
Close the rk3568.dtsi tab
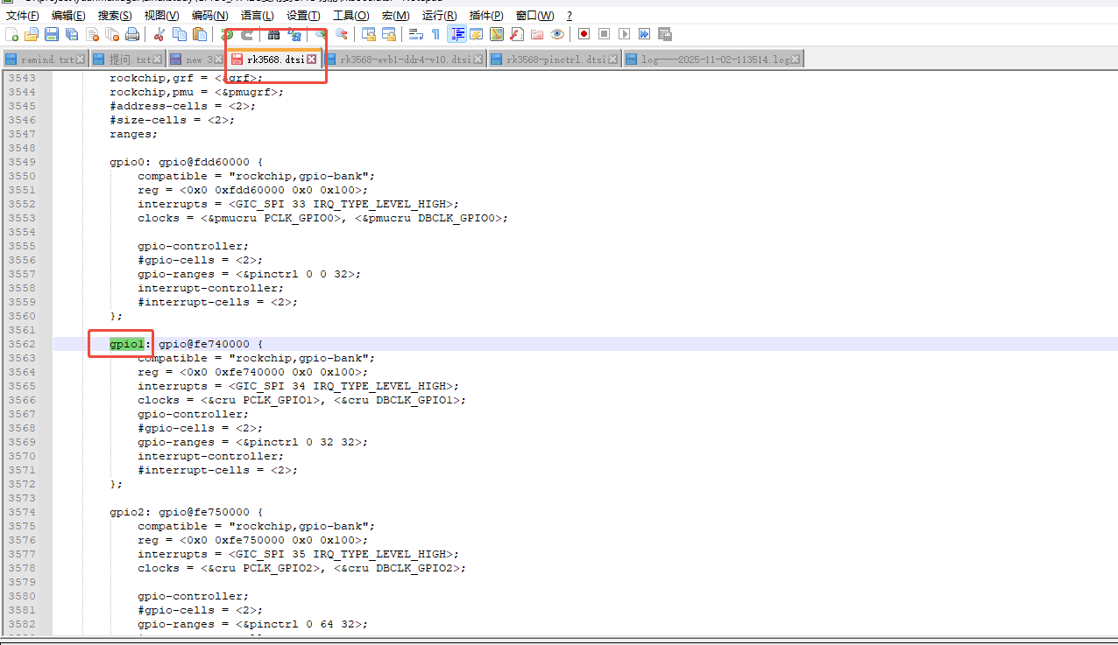tap(311, 60)
